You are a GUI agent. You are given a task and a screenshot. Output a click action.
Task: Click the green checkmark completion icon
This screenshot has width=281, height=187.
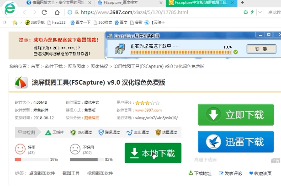pyautogui.click(x=235, y=52)
